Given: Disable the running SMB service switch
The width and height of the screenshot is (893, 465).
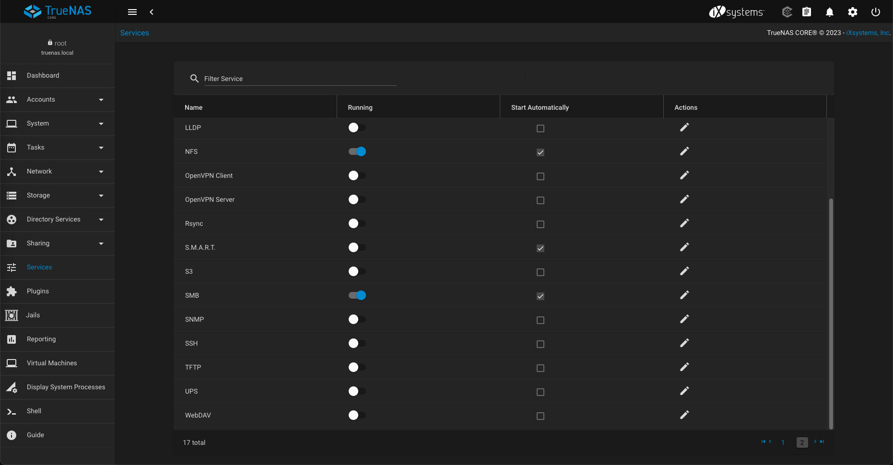Looking at the screenshot, I should [357, 295].
